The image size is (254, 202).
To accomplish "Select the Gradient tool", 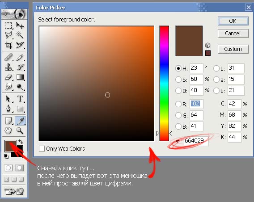I will [x=20, y=77].
